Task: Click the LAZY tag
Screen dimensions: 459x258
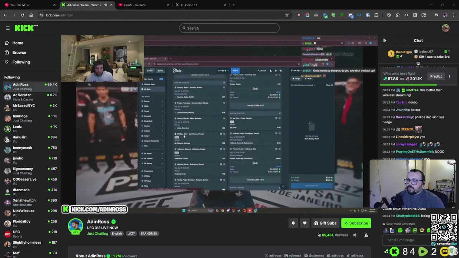Action: pyautogui.click(x=131, y=234)
